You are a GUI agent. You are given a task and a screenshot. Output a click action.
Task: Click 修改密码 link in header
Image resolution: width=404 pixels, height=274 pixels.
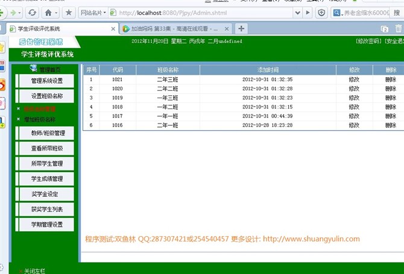[x=368, y=41]
